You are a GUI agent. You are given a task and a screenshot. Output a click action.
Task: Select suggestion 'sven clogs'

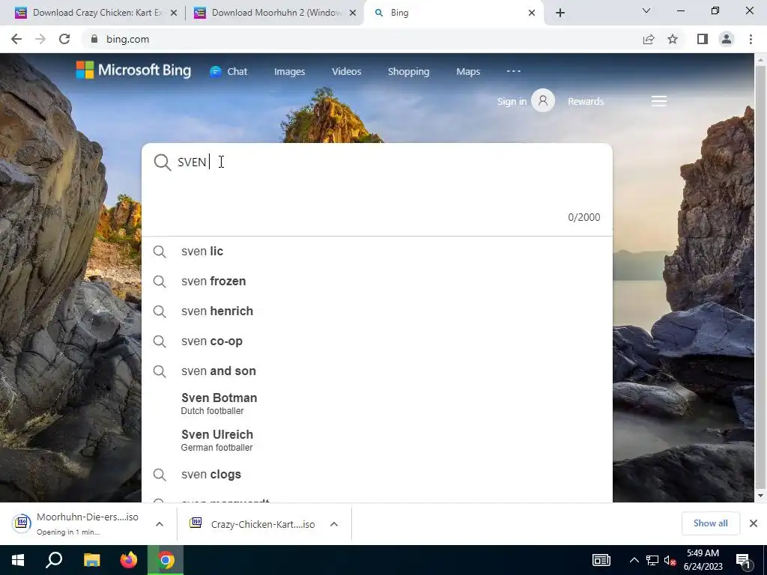click(x=377, y=474)
